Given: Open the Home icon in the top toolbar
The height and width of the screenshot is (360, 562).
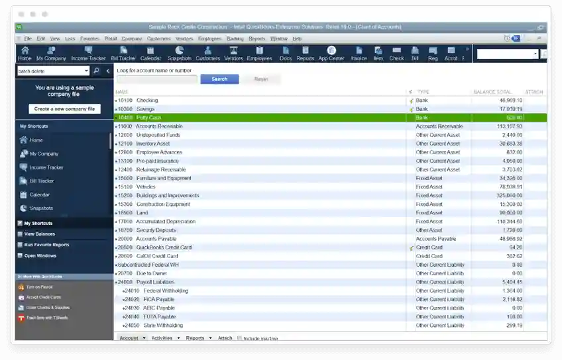Looking at the screenshot, I should coord(25,54).
